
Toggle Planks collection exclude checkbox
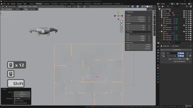(184, 25)
